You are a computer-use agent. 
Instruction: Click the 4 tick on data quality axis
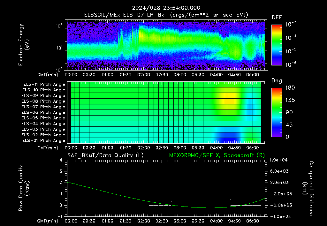coord(61,160)
